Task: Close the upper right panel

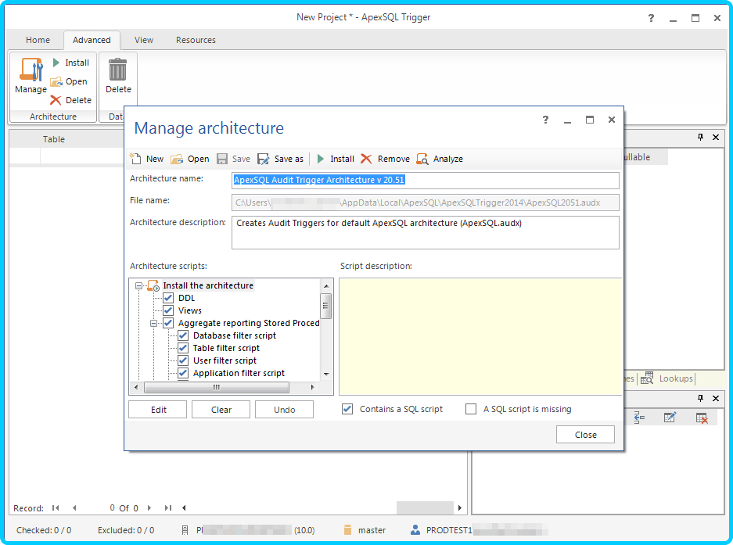Action: (x=716, y=137)
